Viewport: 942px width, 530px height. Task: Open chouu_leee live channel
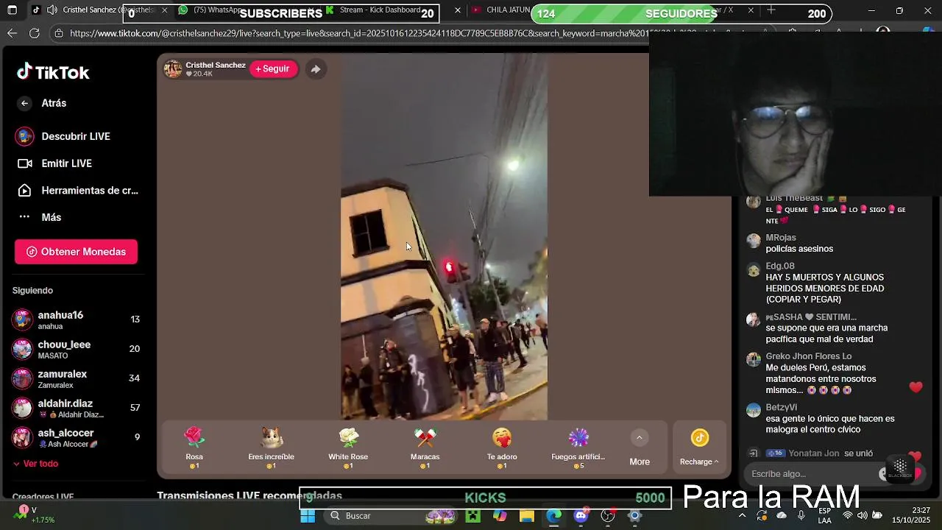[x=76, y=349]
